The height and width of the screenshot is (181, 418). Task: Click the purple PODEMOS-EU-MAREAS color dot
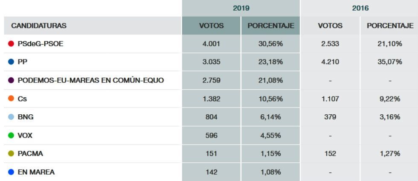click(11, 80)
